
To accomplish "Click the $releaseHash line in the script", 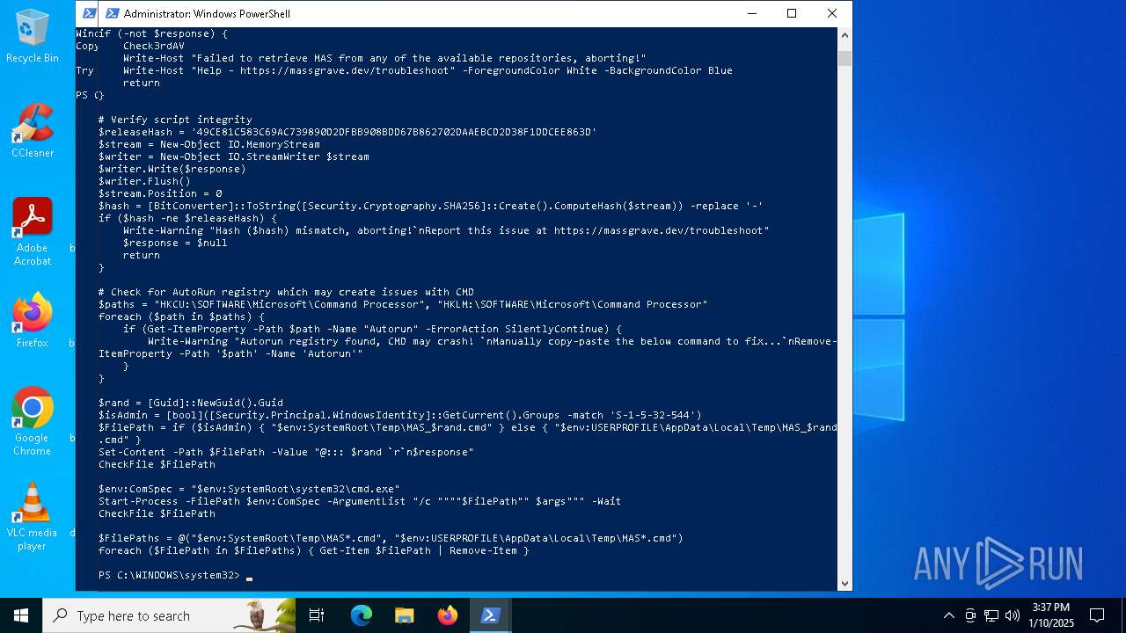I will pyautogui.click(x=347, y=132).
